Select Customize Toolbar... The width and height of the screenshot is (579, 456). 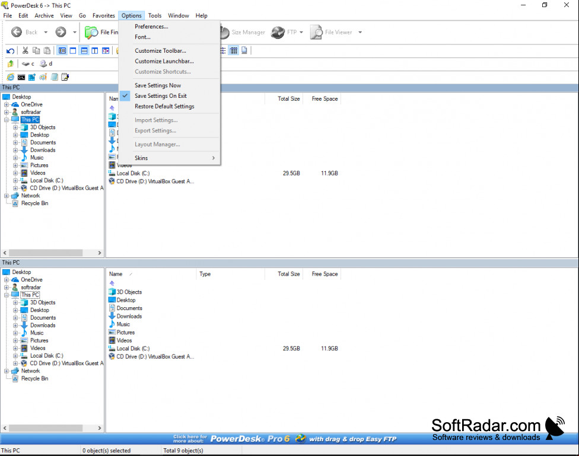(x=160, y=51)
